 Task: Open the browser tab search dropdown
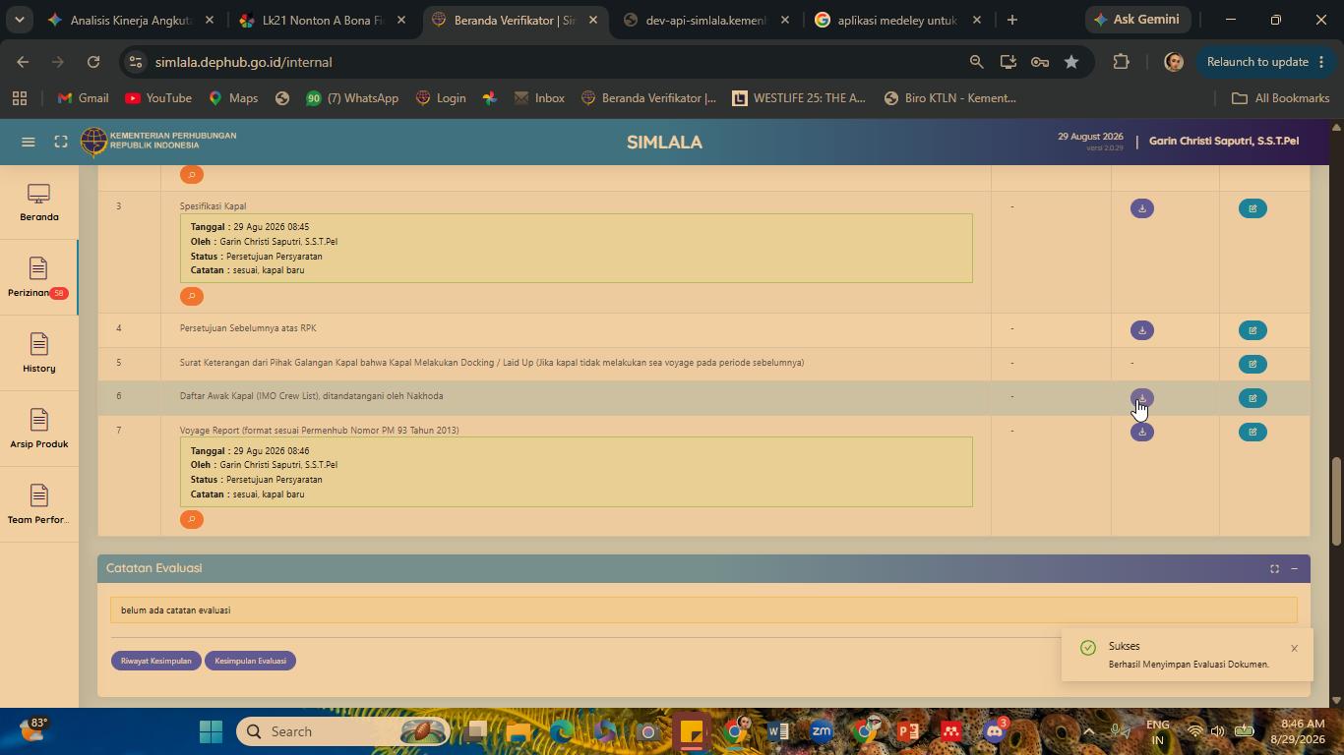(19, 20)
